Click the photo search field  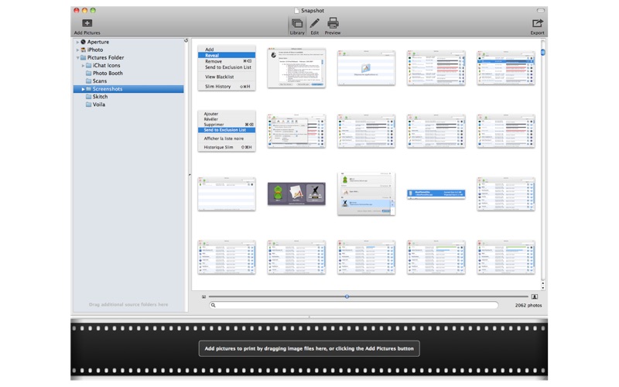click(354, 305)
